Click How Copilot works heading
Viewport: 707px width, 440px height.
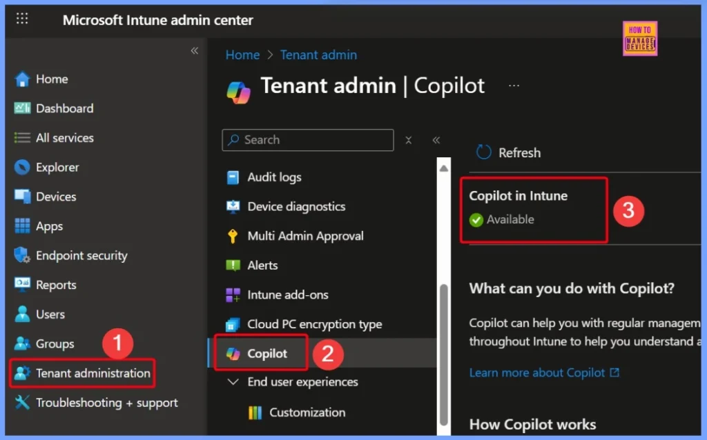[x=532, y=424]
